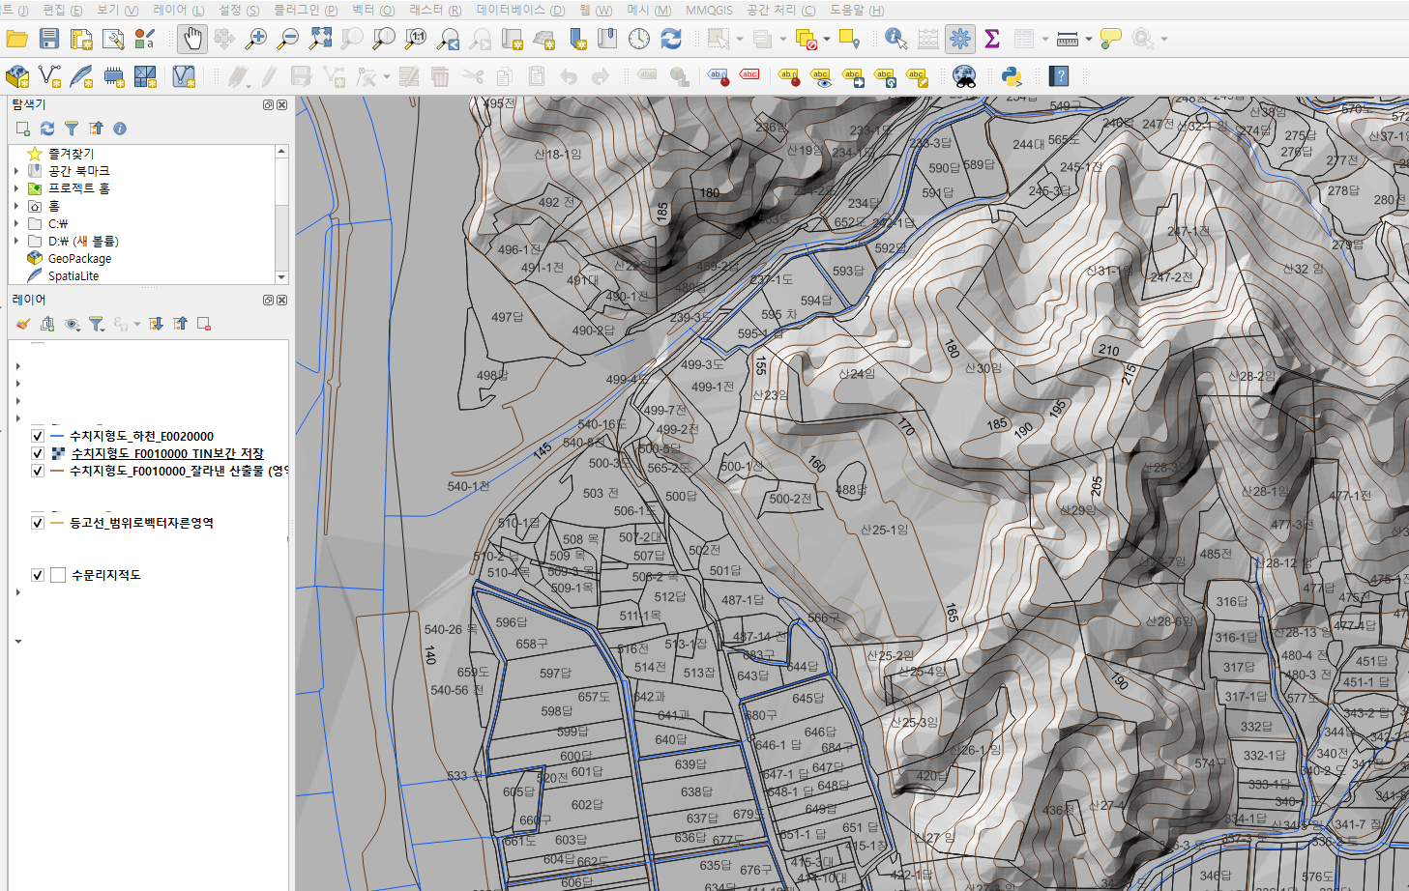Click New Mesh Layer icon
The height and width of the screenshot is (891, 1409).
[x=145, y=76]
